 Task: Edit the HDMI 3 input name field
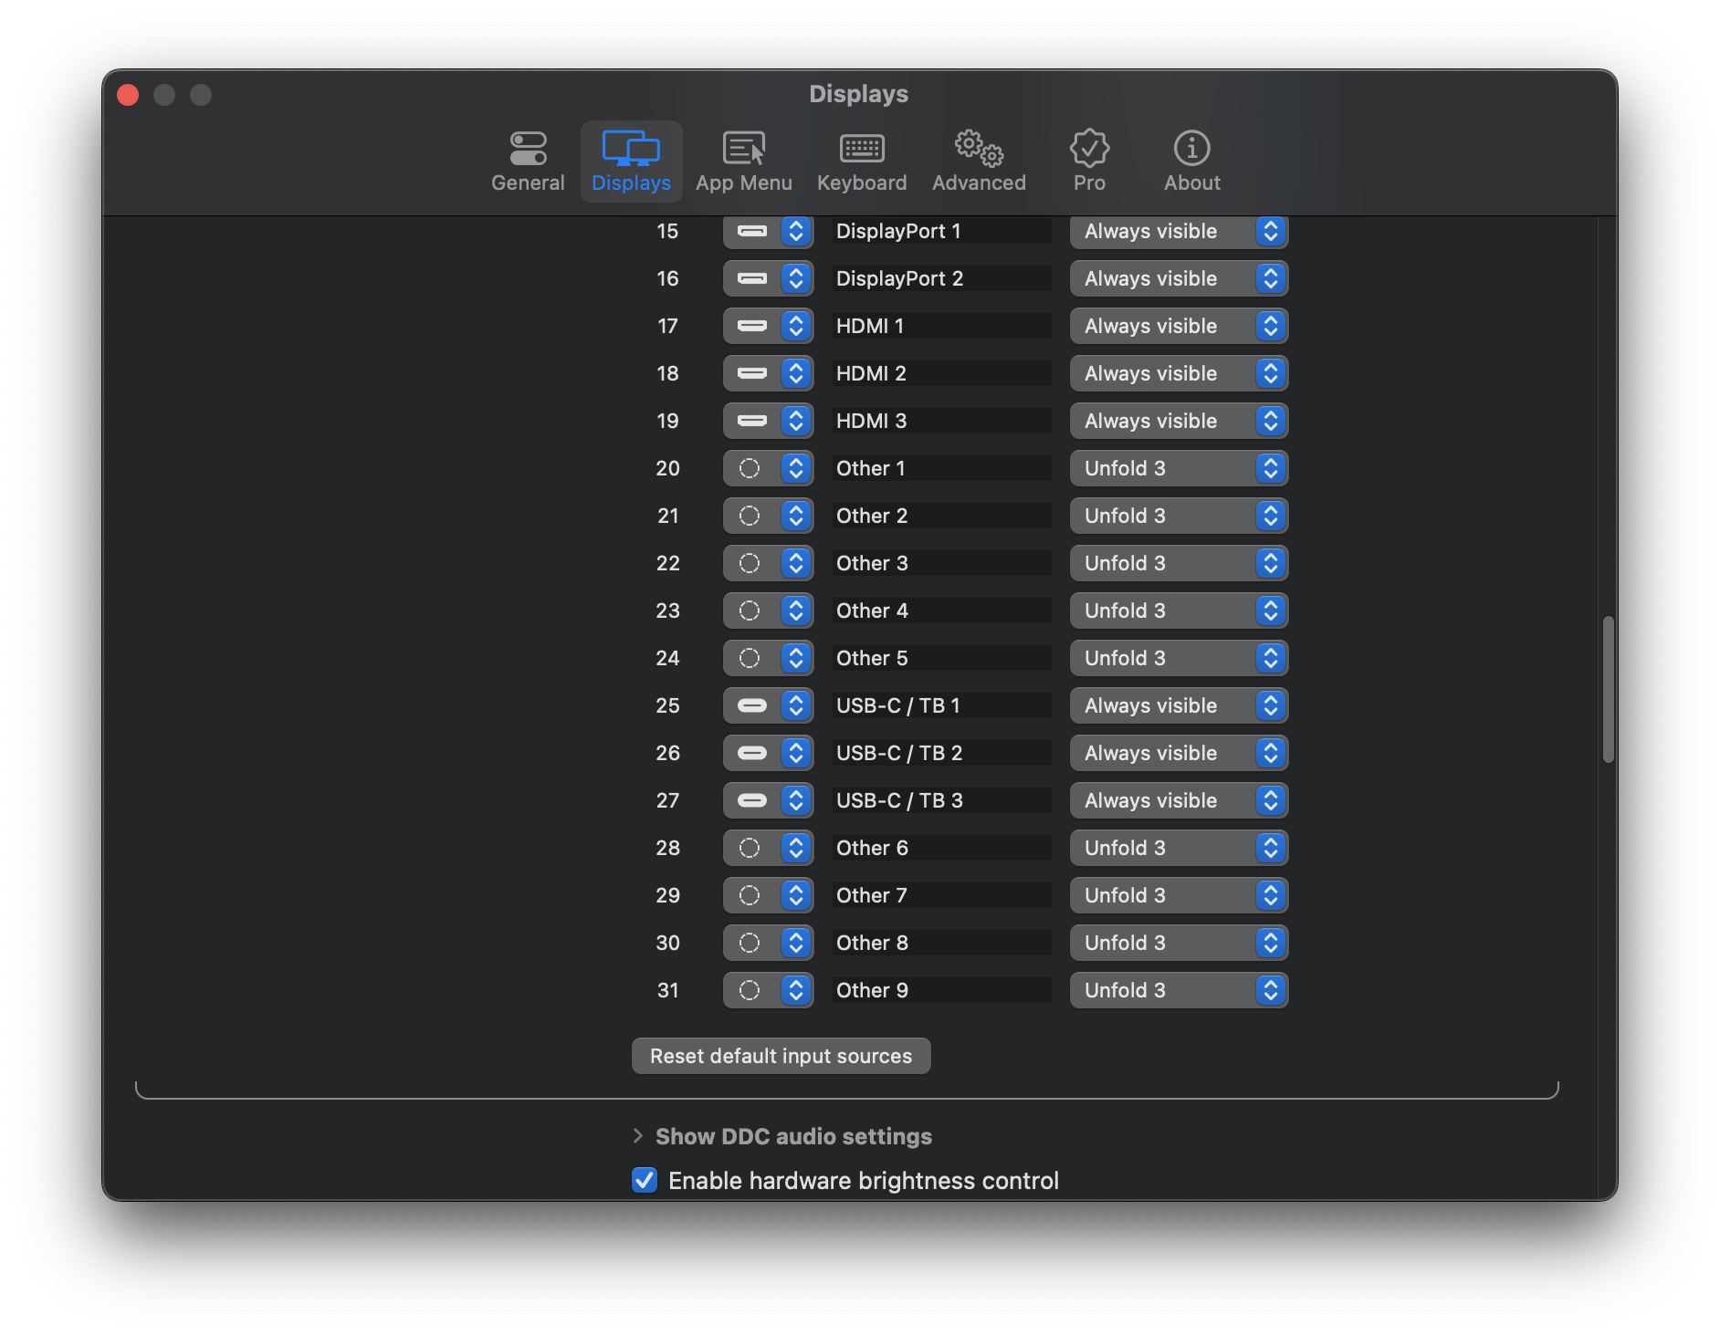pyautogui.click(x=940, y=420)
